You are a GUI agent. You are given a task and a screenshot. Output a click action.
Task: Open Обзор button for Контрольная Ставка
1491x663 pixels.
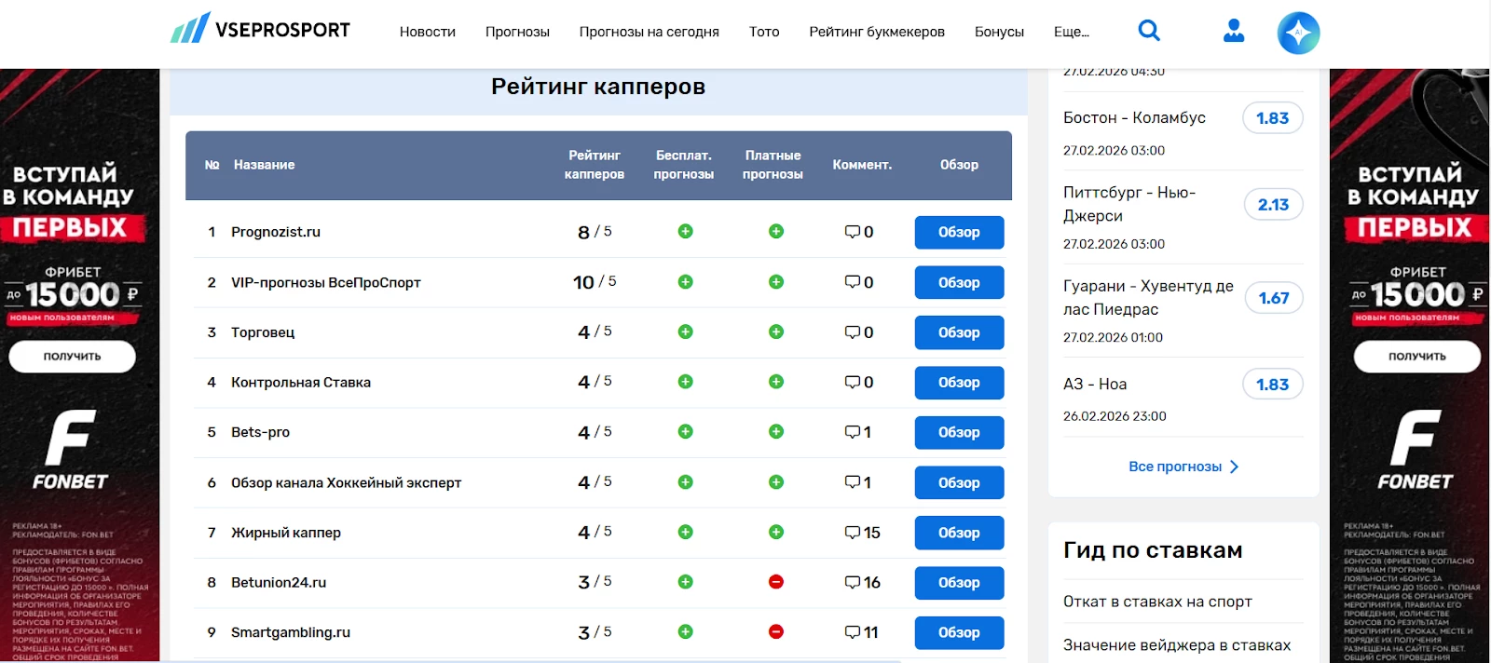click(x=959, y=383)
